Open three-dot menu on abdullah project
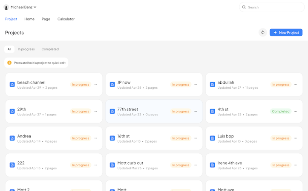308x191 pixels. point(295,84)
